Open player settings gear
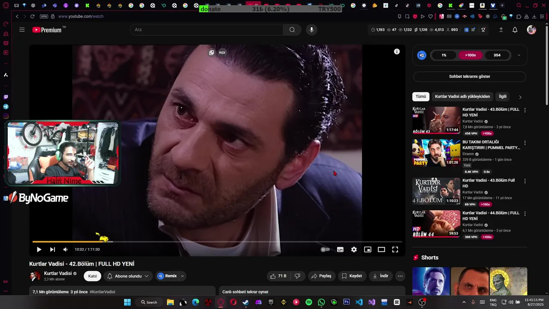 (x=354, y=249)
